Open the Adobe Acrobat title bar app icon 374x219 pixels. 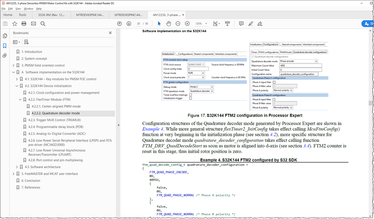(3, 3)
